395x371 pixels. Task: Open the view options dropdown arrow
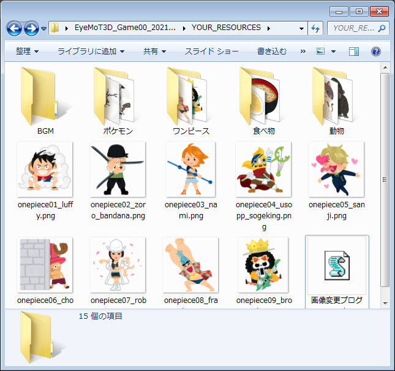[333, 52]
